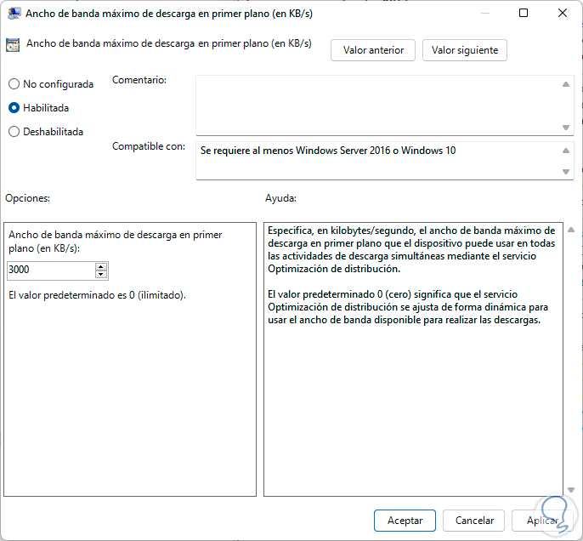Screen dimensions: 583x541
Task: Click the 'Especifica, en kilobytes/segundo' help paragraph
Action: (411, 250)
